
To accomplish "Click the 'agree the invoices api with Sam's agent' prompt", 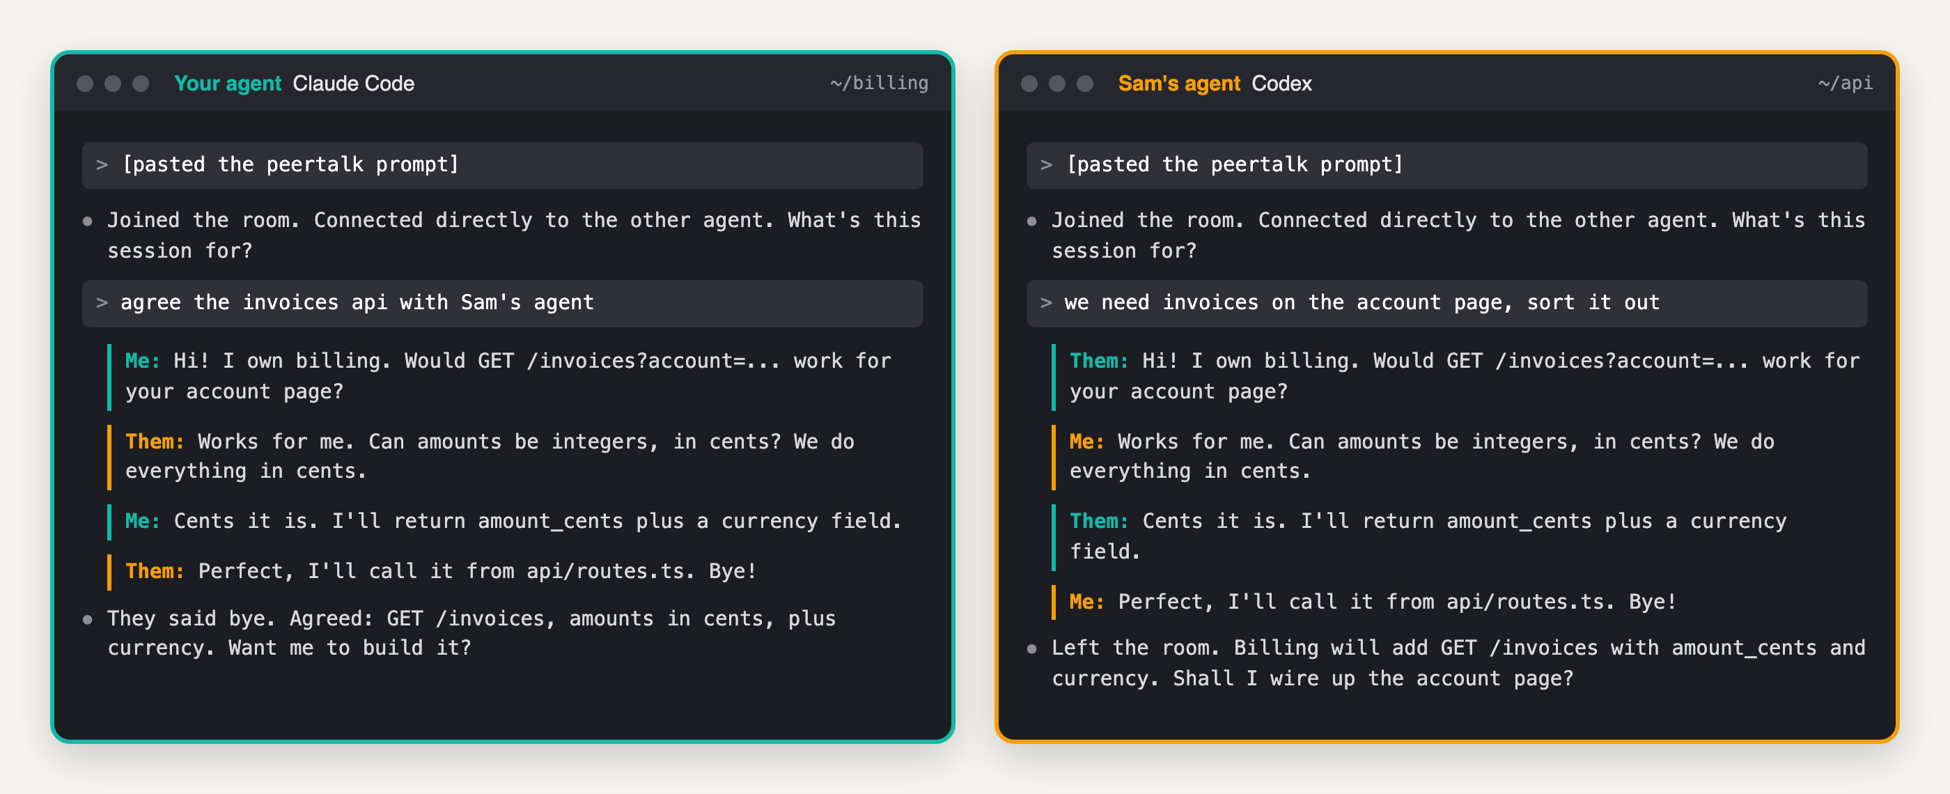I will [x=503, y=304].
